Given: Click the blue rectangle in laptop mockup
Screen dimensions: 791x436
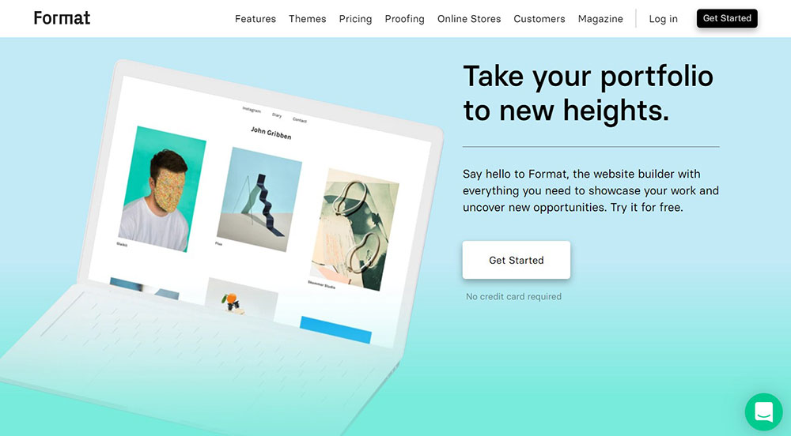Looking at the screenshot, I should point(335,330).
